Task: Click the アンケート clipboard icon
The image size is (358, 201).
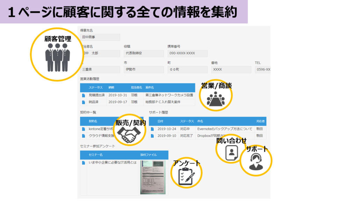Action: (186, 176)
